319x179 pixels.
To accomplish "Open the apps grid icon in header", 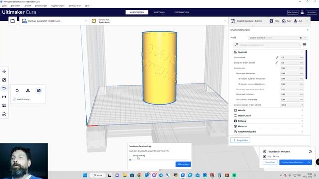I will click(x=303, y=12).
